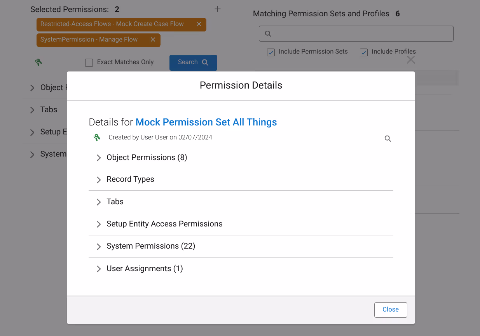Click the search icon in matching field
The width and height of the screenshot is (480, 336).
click(x=268, y=34)
